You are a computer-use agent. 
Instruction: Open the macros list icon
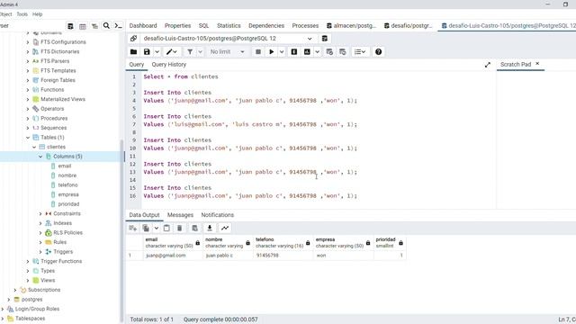(360, 52)
